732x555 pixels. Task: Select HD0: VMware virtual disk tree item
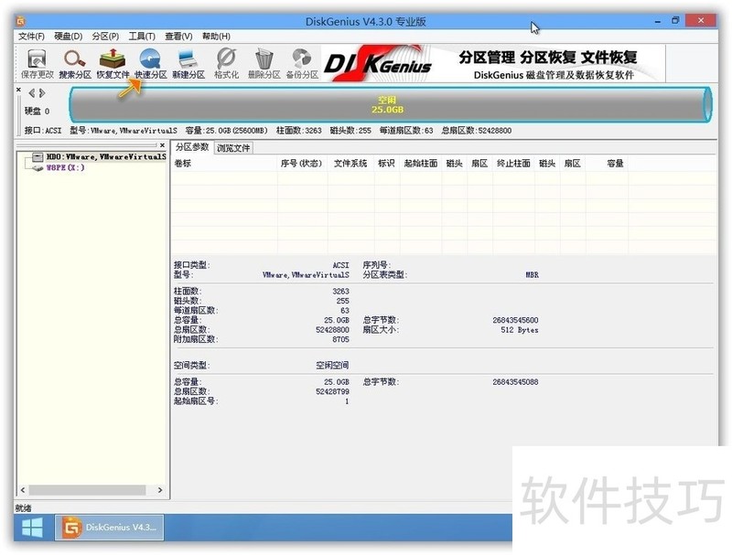[x=106, y=156]
